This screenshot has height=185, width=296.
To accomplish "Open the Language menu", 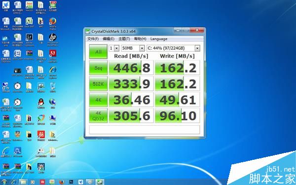I will (x=159, y=39).
